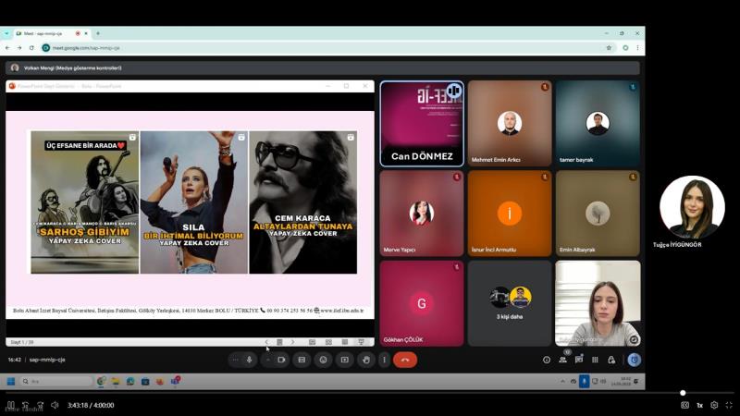Open video player settings gear
Screen dimensions: 740x416
(714, 405)
